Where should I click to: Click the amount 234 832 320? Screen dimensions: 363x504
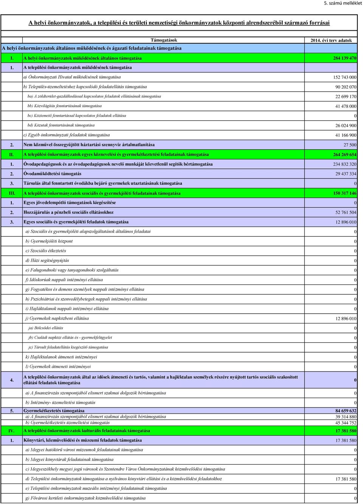344,164
